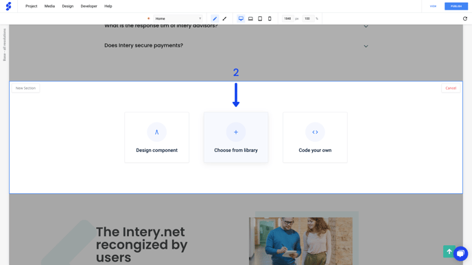The image size is (472, 265).
Task: Click the Design component compass icon
Action: point(157,132)
